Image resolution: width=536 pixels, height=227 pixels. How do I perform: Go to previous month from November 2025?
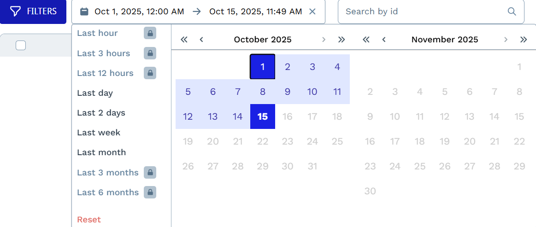384,40
